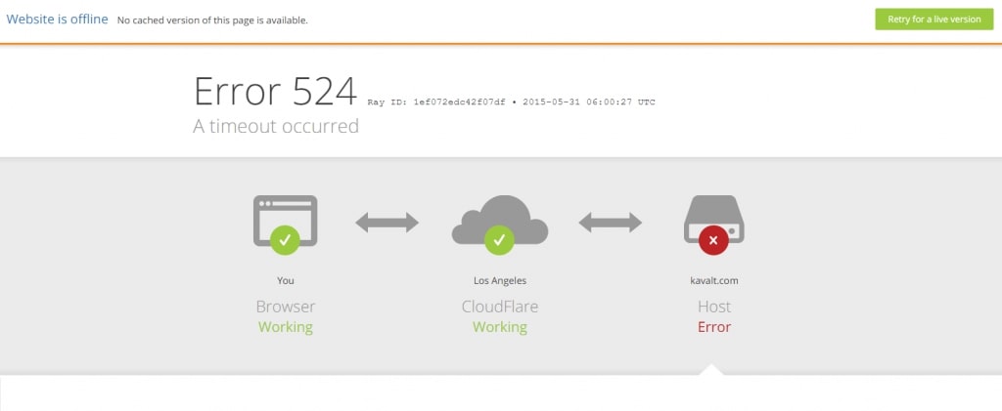Click the Retry for a live version button
Viewport: 1002px width, 411px height.
tap(934, 20)
